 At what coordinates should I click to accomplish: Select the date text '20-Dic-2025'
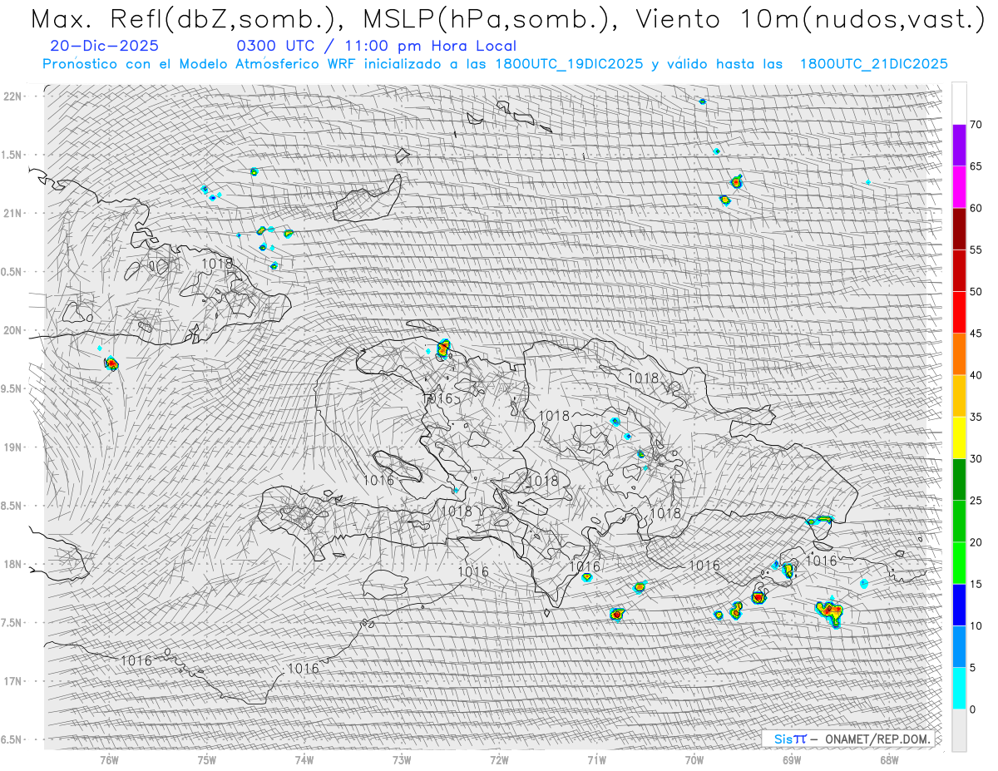(x=104, y=47)
